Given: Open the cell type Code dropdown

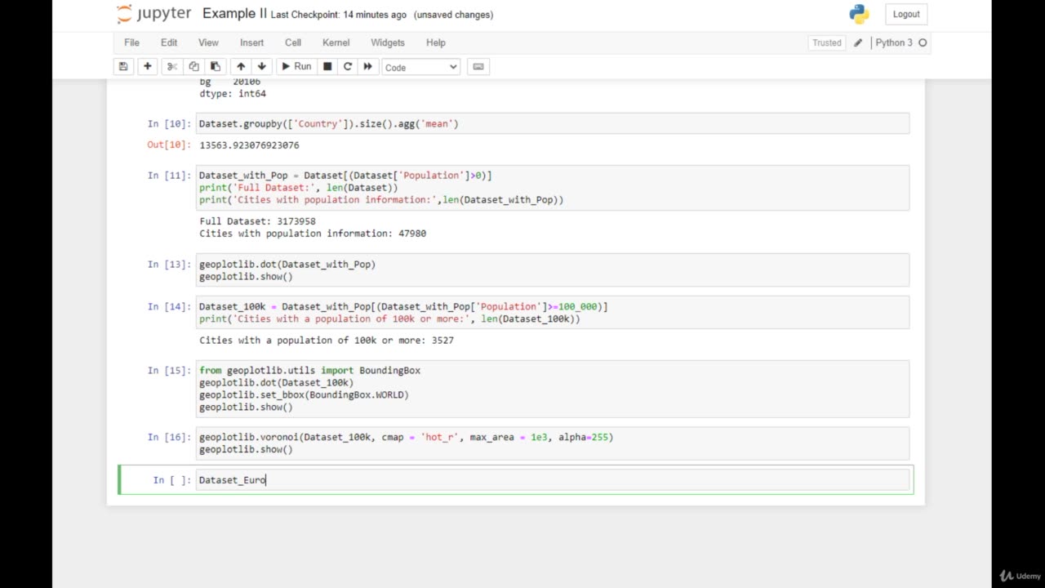Looking at the screenshot, I should (x=420, y=67).
